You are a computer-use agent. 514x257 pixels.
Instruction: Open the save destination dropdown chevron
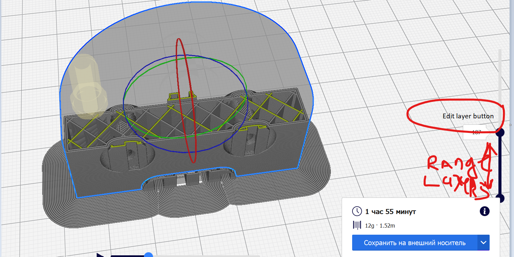click(484, 242)
